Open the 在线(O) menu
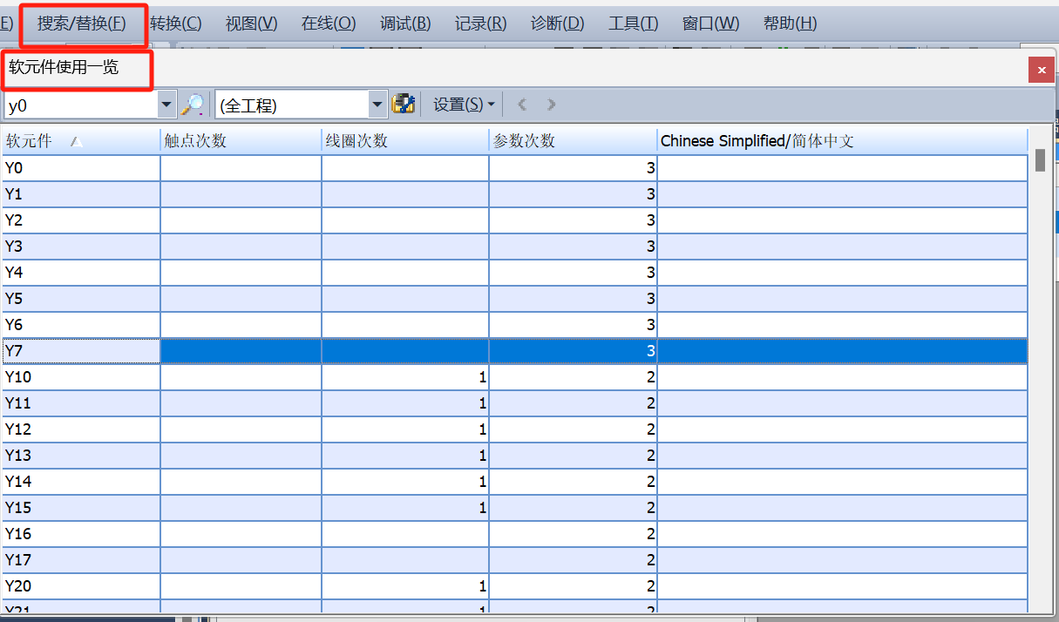Image resolution: width=1059 pixels, height=622 pixels. pyautogui.click(x=328, y=24)
